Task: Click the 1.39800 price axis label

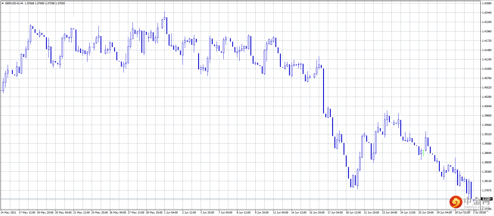Action: (487, 116)
